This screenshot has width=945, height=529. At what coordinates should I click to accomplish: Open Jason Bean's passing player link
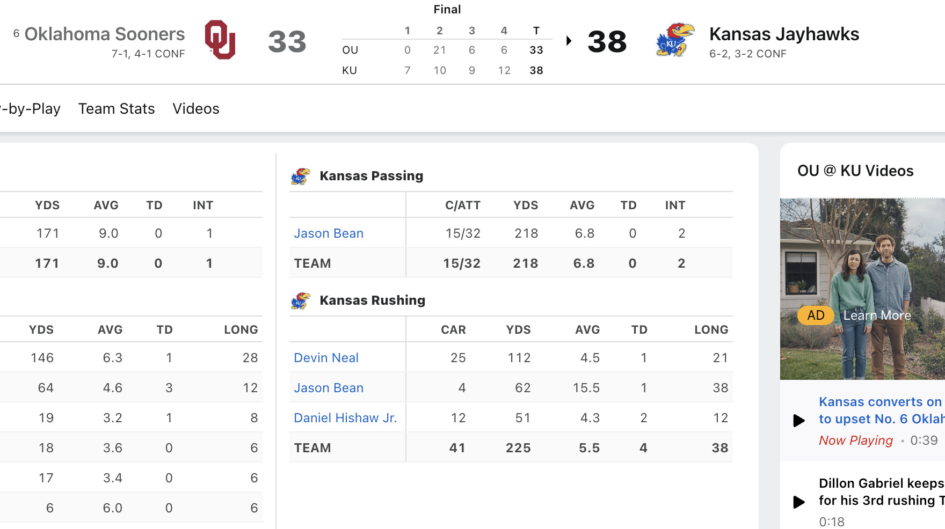pyautogui.click(x=329, y=233)
